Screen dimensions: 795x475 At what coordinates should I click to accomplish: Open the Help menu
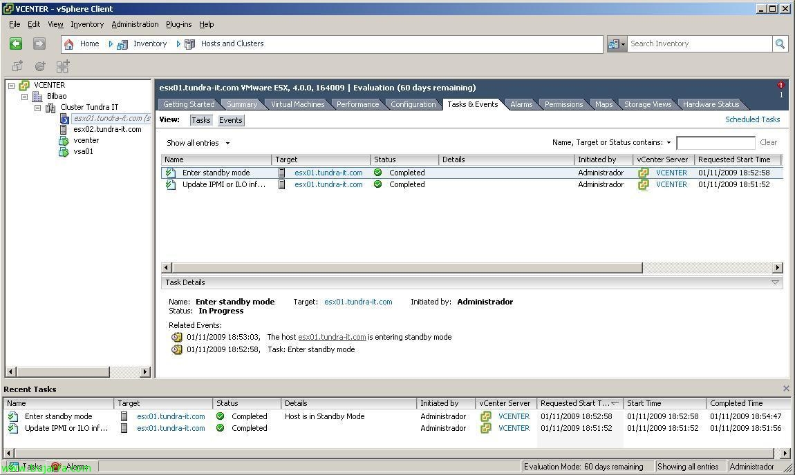click(x=207, y=24)
